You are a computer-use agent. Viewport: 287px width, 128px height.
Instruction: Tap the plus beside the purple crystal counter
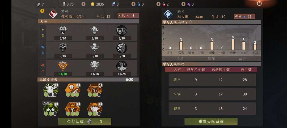tap(183, 4)
